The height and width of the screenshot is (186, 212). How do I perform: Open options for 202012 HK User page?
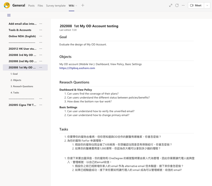tap(41, 49)
